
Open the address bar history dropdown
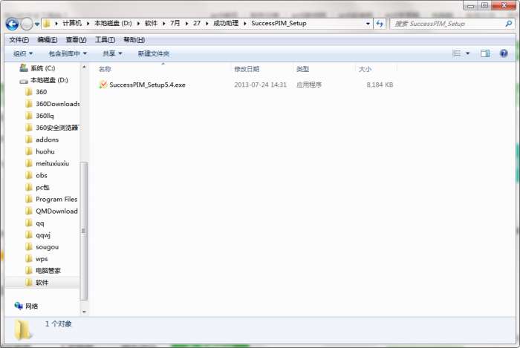click(x=368, y=24)
